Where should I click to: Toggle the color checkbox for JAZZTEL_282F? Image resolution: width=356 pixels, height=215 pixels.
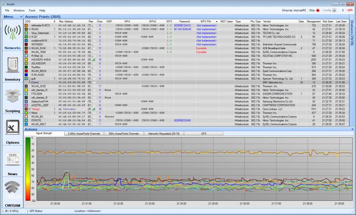point(26,106)
